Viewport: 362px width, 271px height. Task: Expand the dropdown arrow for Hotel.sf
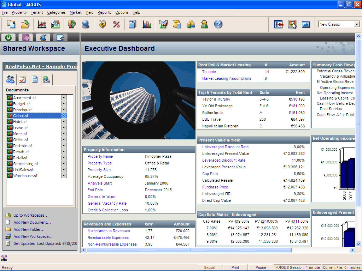coord(64,121)
